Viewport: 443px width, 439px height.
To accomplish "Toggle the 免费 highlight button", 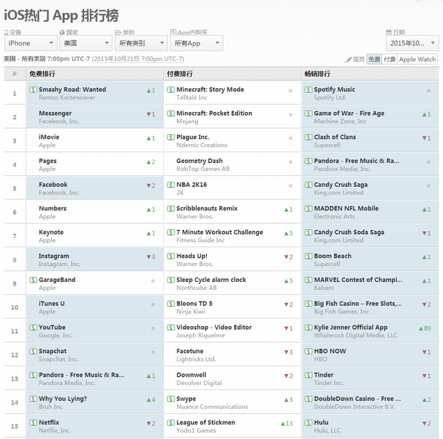I will coord(374,60).
